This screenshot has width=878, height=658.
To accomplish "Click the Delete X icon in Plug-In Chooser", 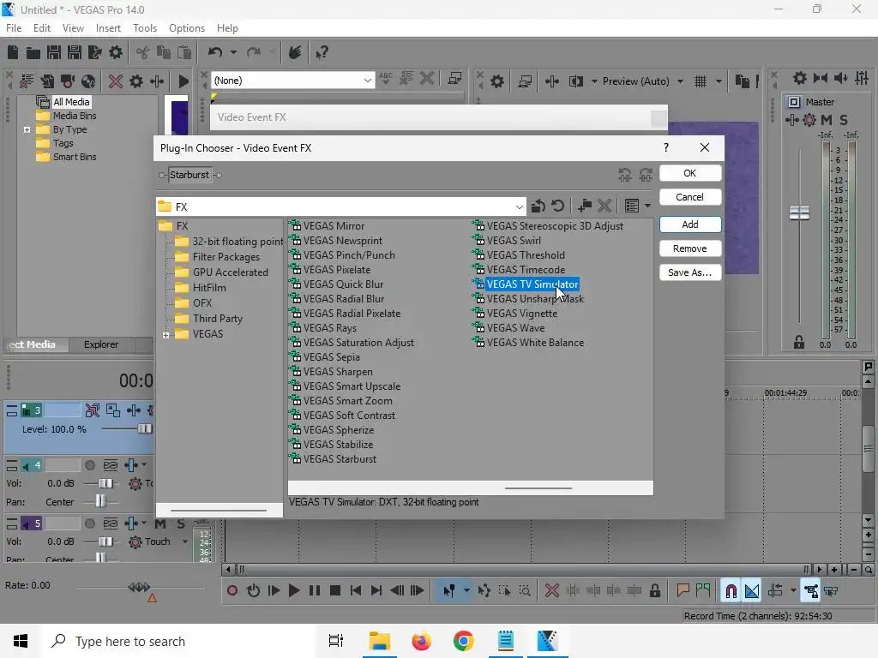I will coord(604,206).
